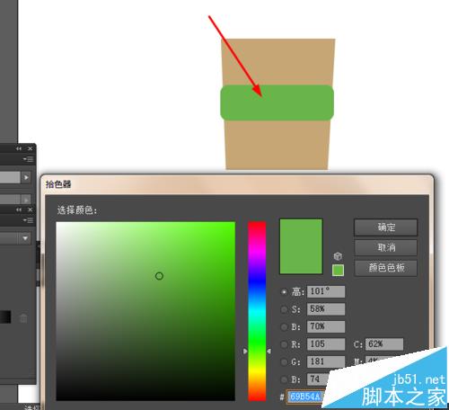Select the B (blue) radio button next to 74

tap(284, 379)
